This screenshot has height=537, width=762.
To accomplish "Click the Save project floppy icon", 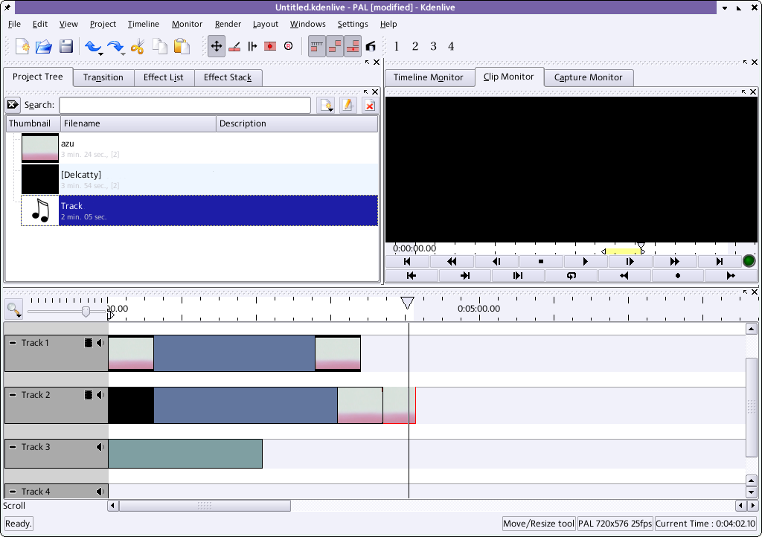I will (66, 47).
